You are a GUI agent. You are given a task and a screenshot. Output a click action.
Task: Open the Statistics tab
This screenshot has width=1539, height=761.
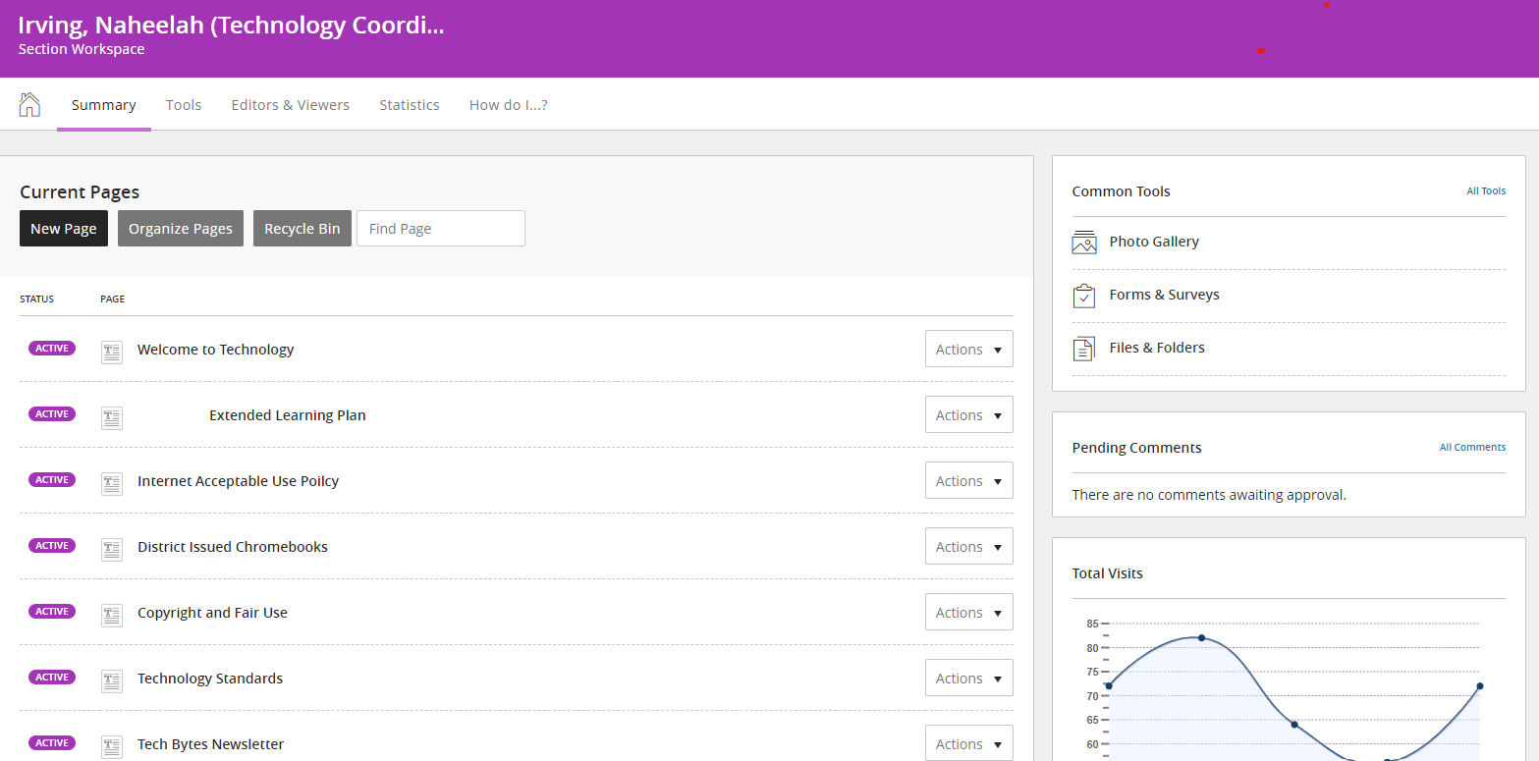pos(410,105)
